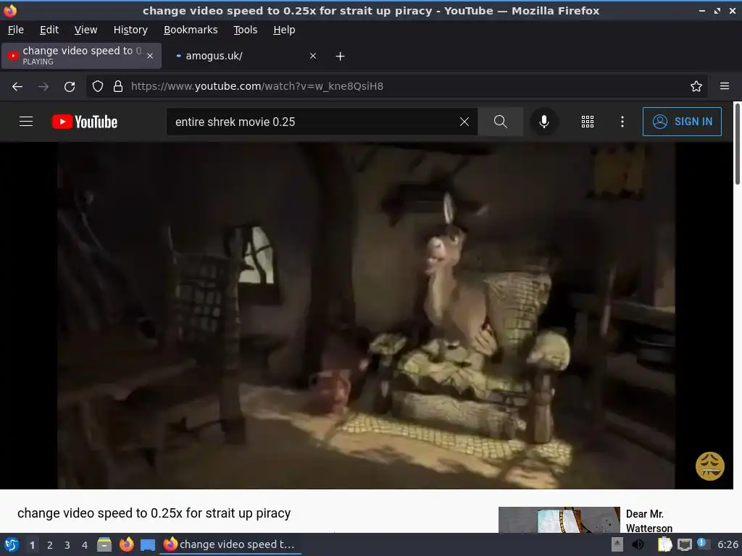Open the volume speaker tray icon
742x556 pixels.
[x=638, y=544]
